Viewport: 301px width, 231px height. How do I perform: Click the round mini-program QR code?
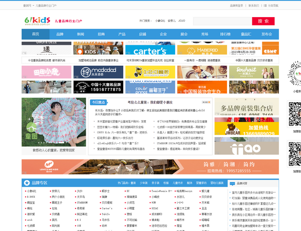pos(294,73)
